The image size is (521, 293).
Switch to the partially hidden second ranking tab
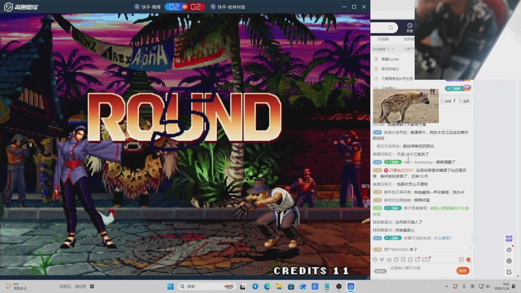pos(409,39)
